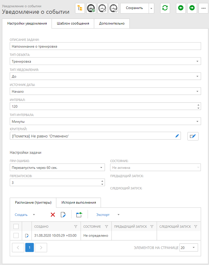The image size is (209, 265).
Task: Decrease the ИНТЕРВАЛ value with the down arrow
Action: pos(198,108)
